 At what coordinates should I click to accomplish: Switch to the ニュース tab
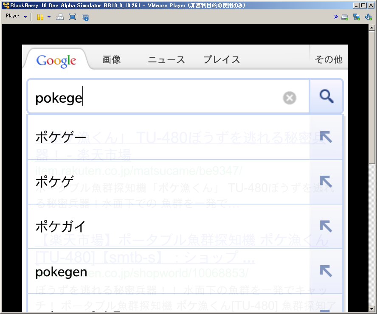coord(166,59)
